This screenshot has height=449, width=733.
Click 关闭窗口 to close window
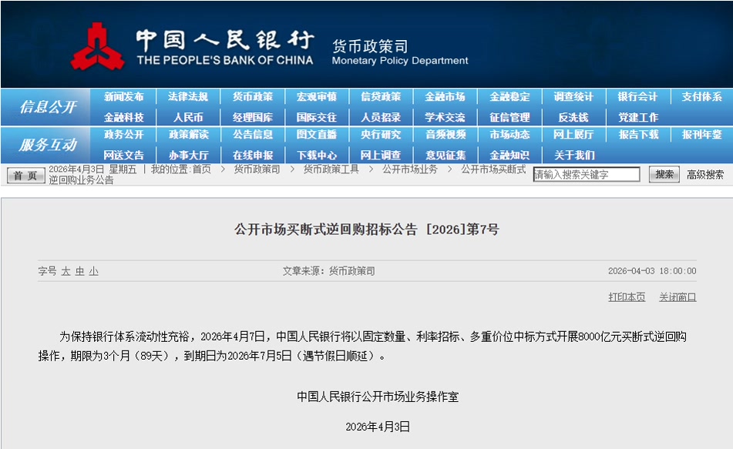point(677,297)
